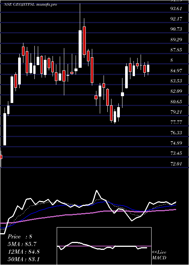Click the long white candle near 76.33
Image resolution: width=189 pixels, height=265 pixels.
[x=5, y=129]
